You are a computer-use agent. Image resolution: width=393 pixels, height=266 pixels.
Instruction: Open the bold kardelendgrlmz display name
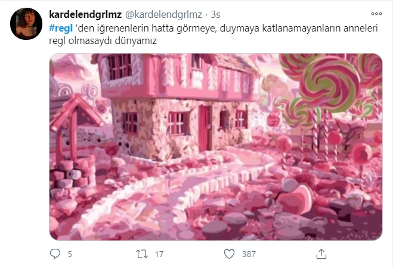(x=85, y=14)
